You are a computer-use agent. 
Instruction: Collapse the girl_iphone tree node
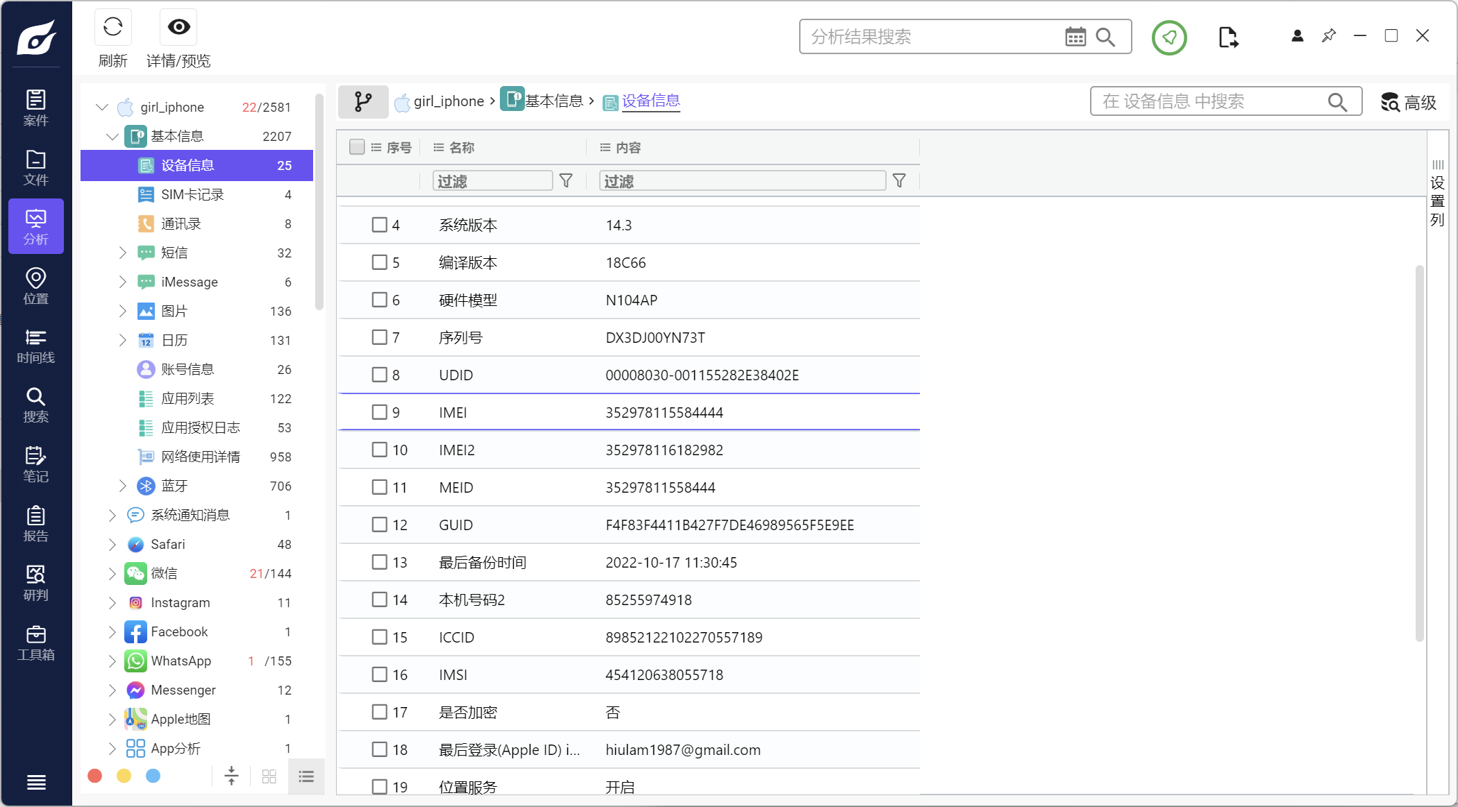pos(102,107)
